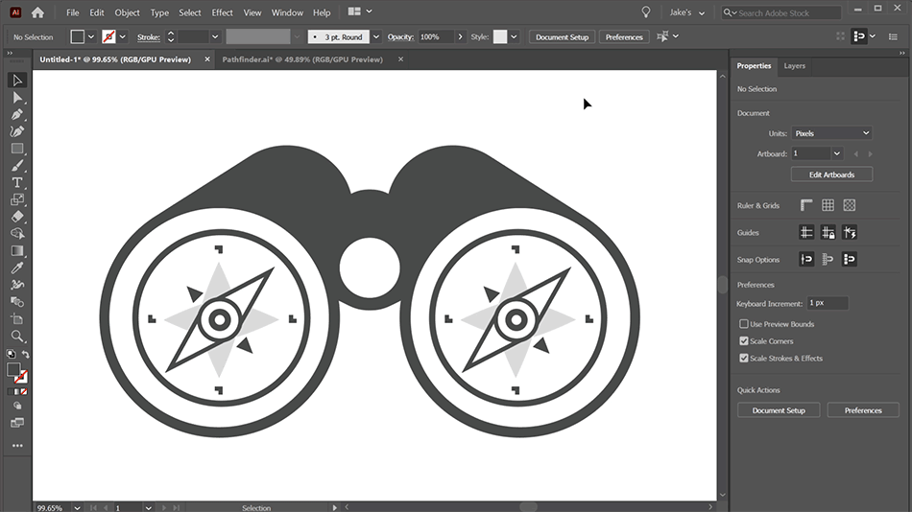
Task: Show rulers icon in Ruler & Grids
Action: click(806, 205)
